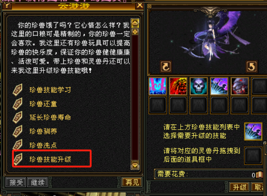
Task: Click the empty 灵兽丹 item slot
Action: (x=253, y=155)
